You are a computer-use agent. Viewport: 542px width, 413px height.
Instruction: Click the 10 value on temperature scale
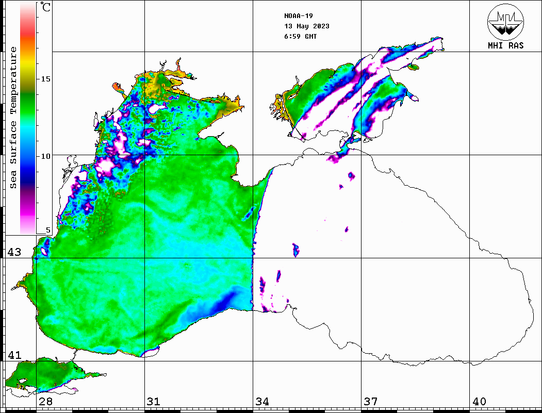click(45, 156)
